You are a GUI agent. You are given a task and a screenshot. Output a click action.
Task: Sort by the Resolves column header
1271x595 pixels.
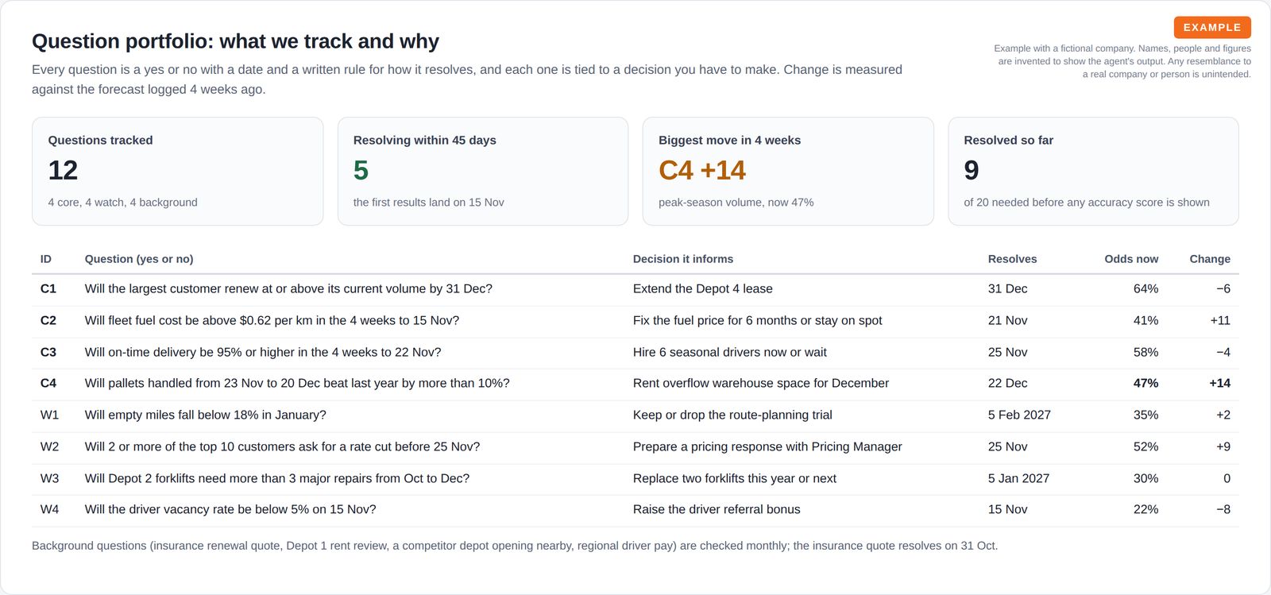(x=1012, y=259)
